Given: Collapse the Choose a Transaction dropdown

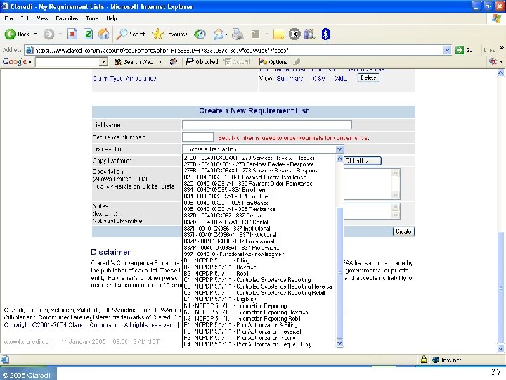Looking at the screenshot, I should pyautogui.click(x=339, y=149).
